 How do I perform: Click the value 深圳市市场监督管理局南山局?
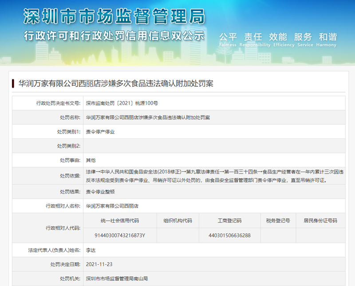click(117, 278)
